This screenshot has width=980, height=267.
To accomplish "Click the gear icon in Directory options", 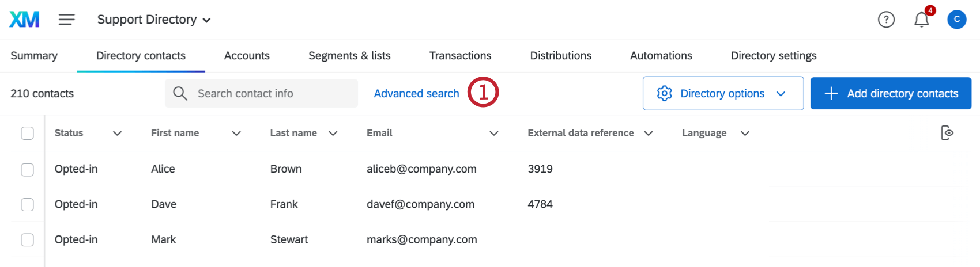I will pos(665,93).
